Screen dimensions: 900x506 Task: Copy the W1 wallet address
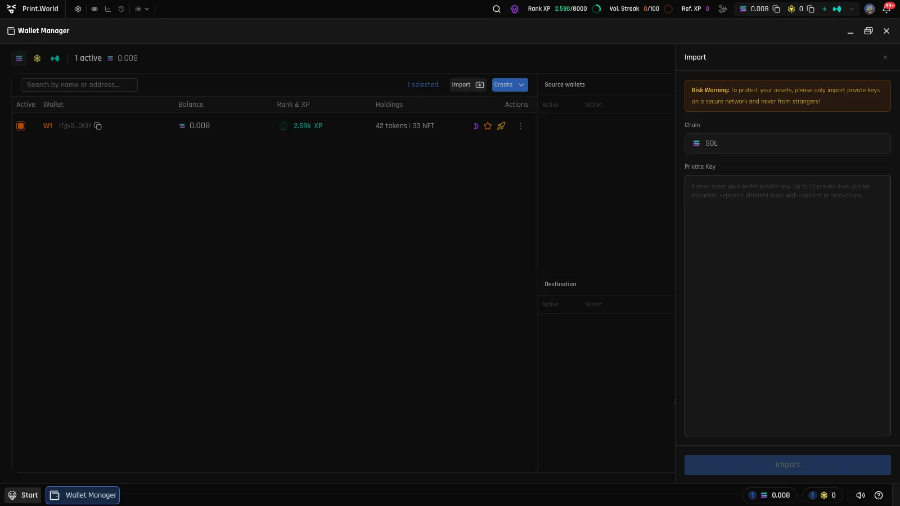click(98, 126)
